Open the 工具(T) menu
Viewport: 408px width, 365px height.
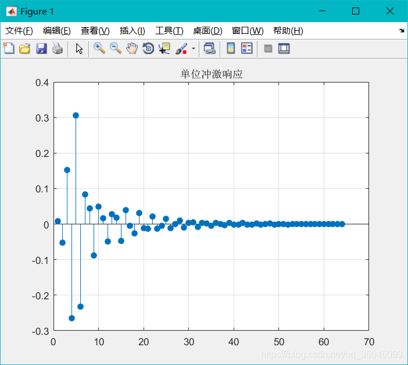click(x=169, y=31)
